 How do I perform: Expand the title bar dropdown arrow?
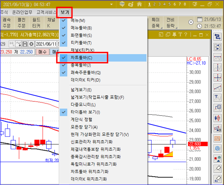pyautogui.click(x=111, y=4)
